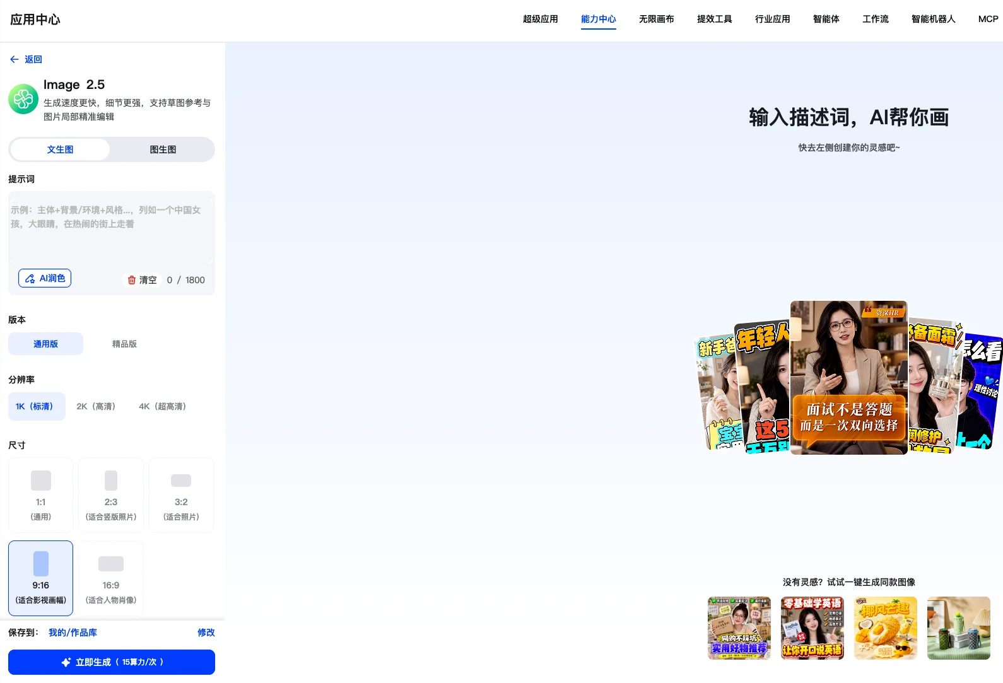
Task: Click 修改 to change save location
Action: click(206, 633)
